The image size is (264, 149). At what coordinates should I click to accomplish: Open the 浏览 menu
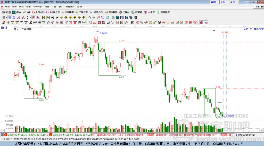(14, 7)
